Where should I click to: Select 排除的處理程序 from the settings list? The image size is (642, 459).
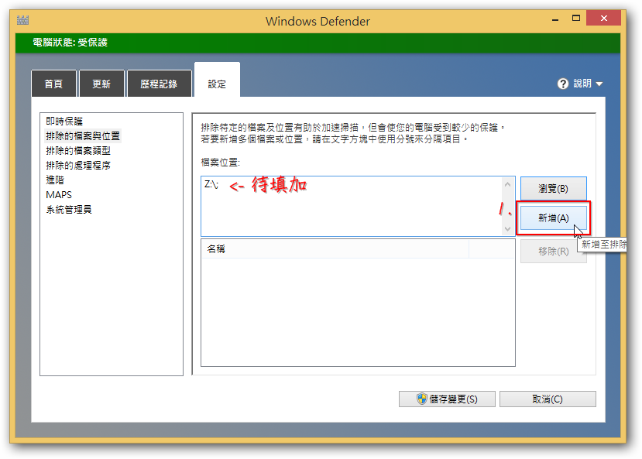78,166
